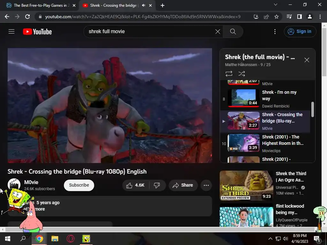Image resolution: width=327 pixels, height=245 pixels.
Task: Open the Windows Start menu
Action: (8, 239)
